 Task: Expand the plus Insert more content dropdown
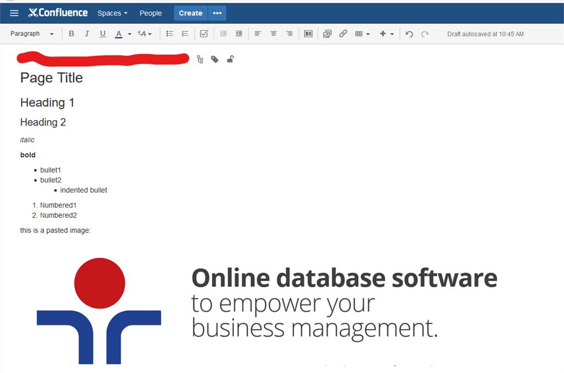tap(387, 34)
